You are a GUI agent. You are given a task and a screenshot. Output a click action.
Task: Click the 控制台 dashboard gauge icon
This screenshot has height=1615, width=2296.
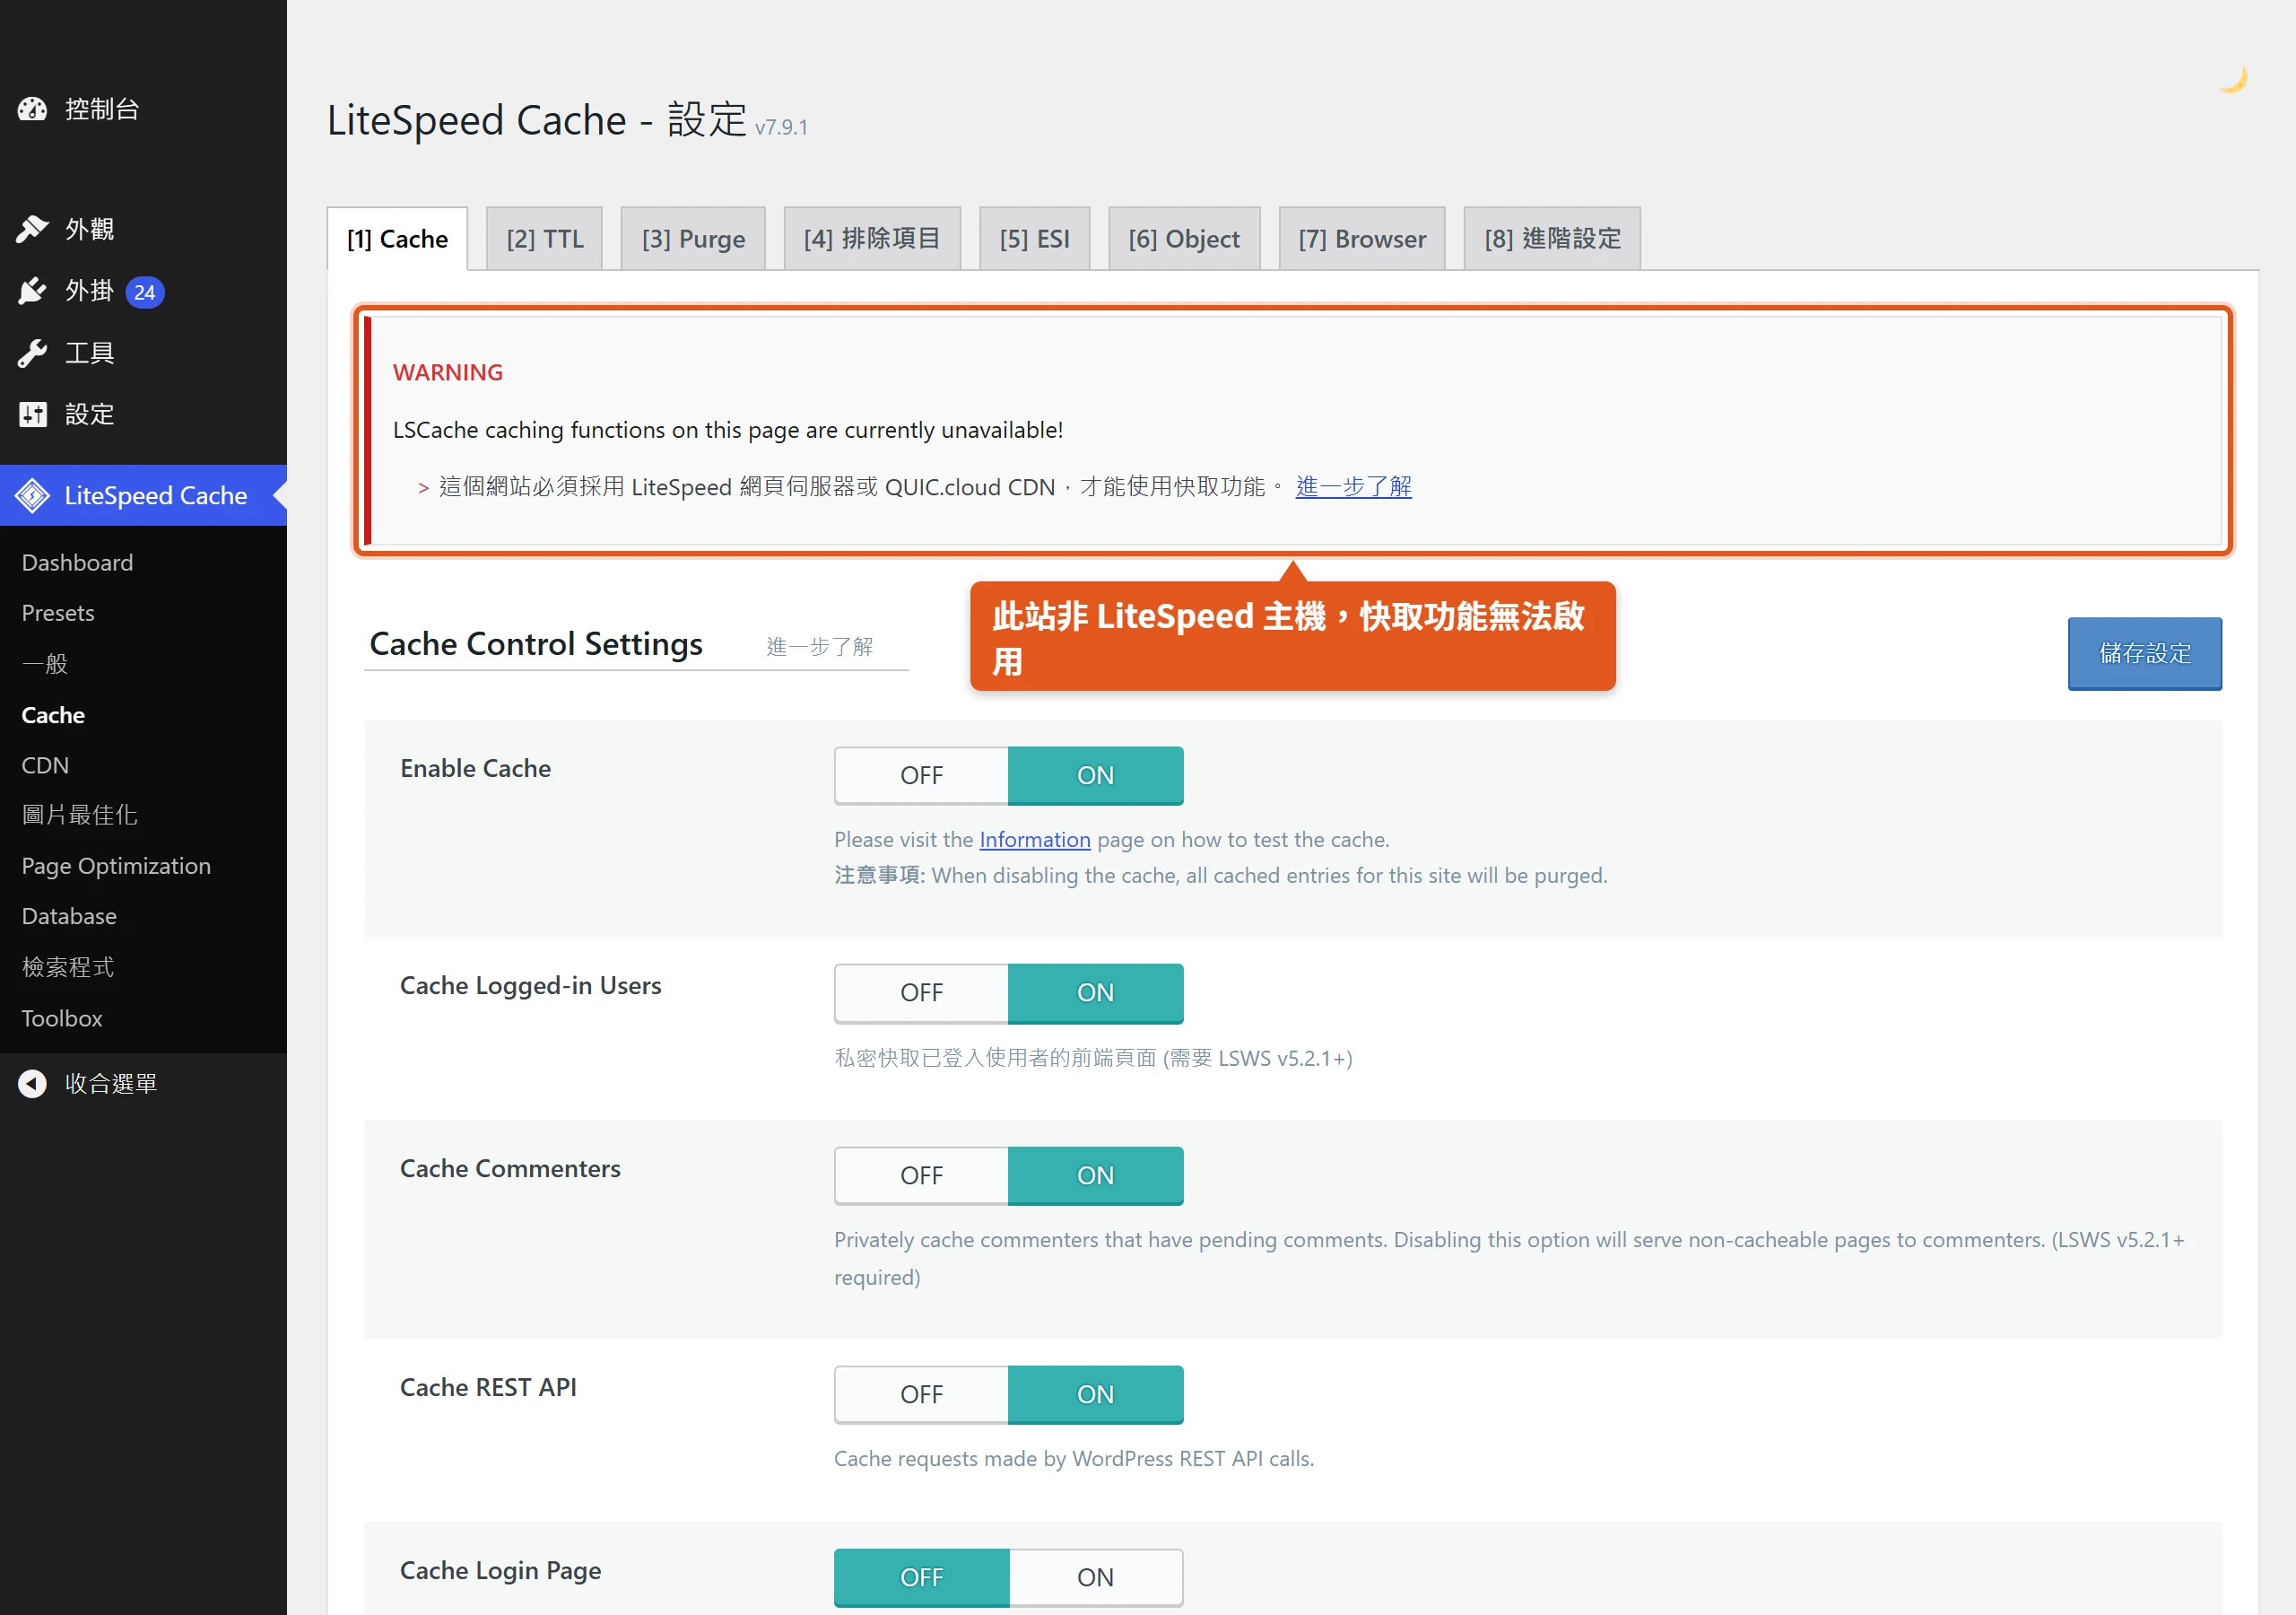(x=32, y=109)
